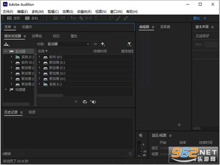Select the Razor tool
This screenshot has height=165, width=220.
(x=81, y=18)
